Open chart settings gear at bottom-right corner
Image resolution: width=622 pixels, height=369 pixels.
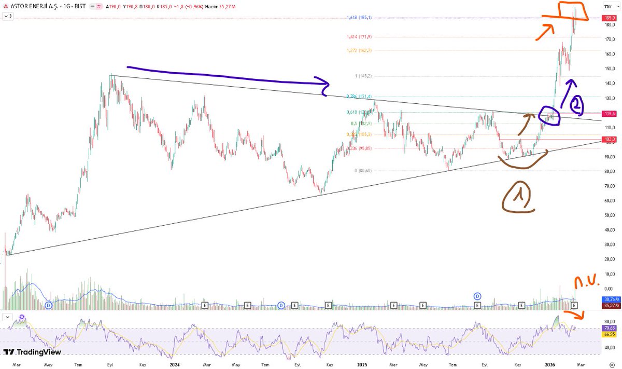click(612, 365)
